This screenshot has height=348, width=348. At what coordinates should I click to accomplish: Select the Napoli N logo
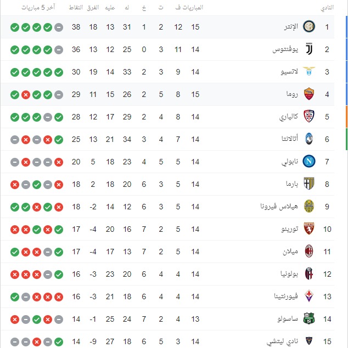(309, 161)
